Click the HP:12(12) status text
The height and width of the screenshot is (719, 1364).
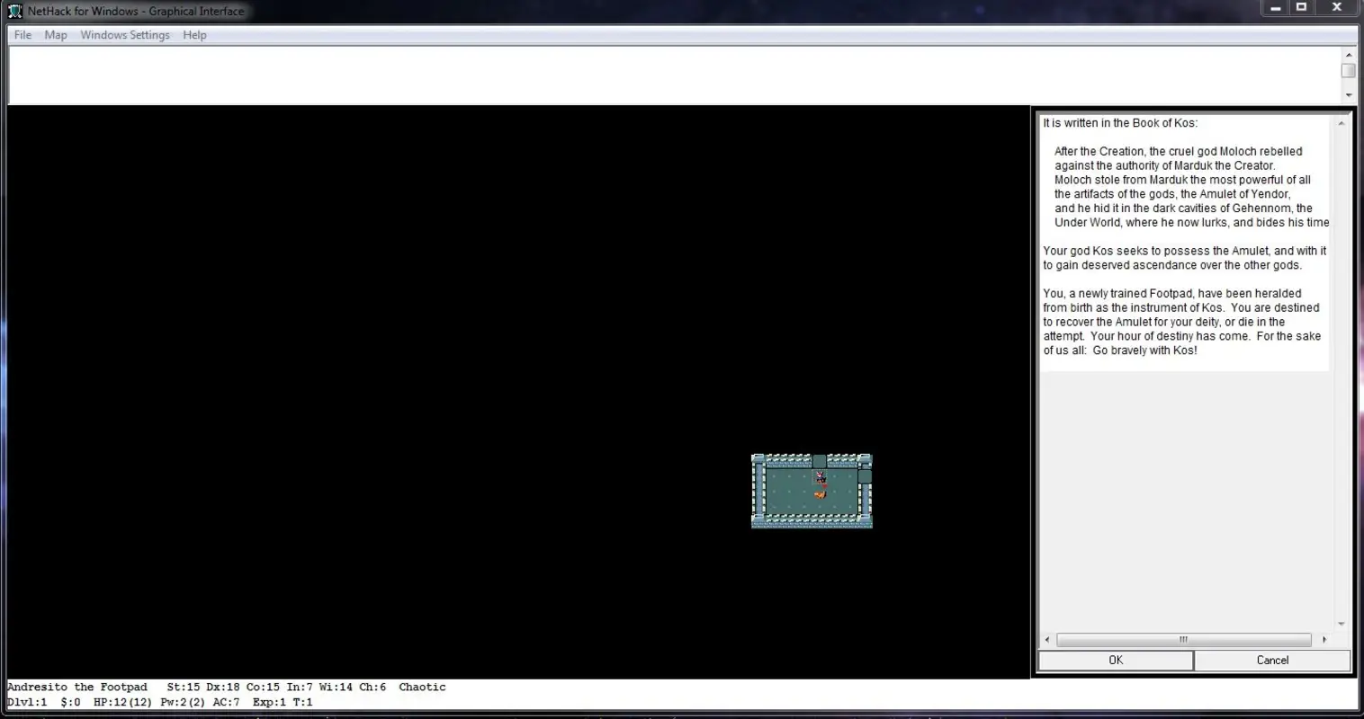(121, 702)
